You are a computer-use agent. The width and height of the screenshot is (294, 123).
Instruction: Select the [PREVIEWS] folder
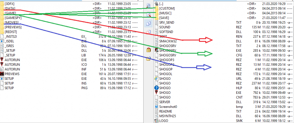pyautogui.click(x=69, y=27)
